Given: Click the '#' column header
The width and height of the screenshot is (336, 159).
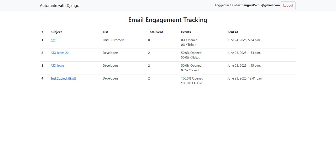Looking at the screenshot, I should (42, 32).
